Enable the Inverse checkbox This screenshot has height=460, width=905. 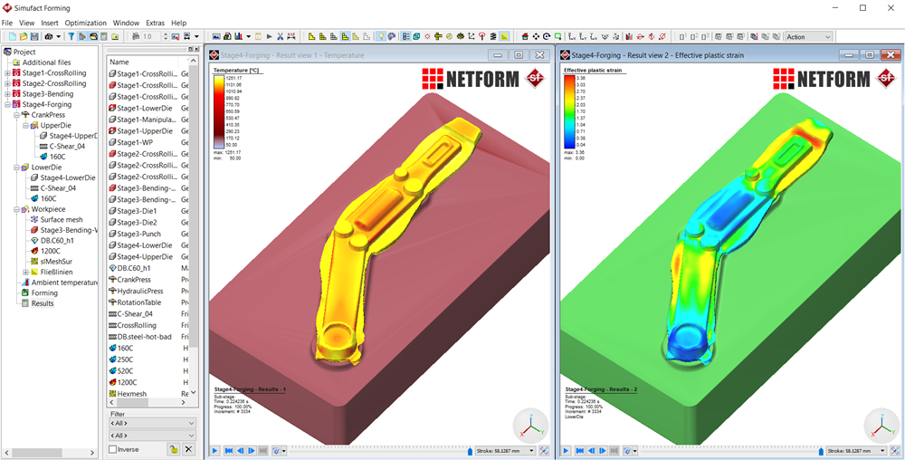pyautogui.click(x=113, y=449)
